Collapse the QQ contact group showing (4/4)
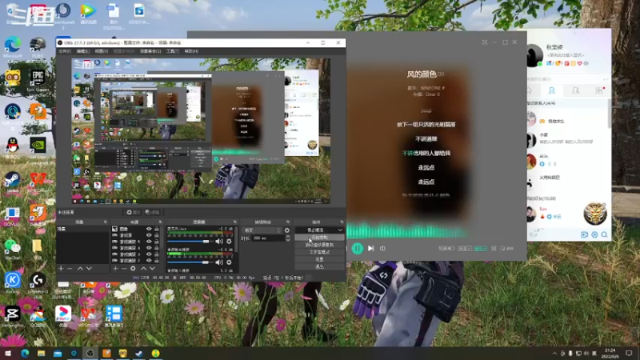This screenshot has height=360, width=640. click(542, 103)
